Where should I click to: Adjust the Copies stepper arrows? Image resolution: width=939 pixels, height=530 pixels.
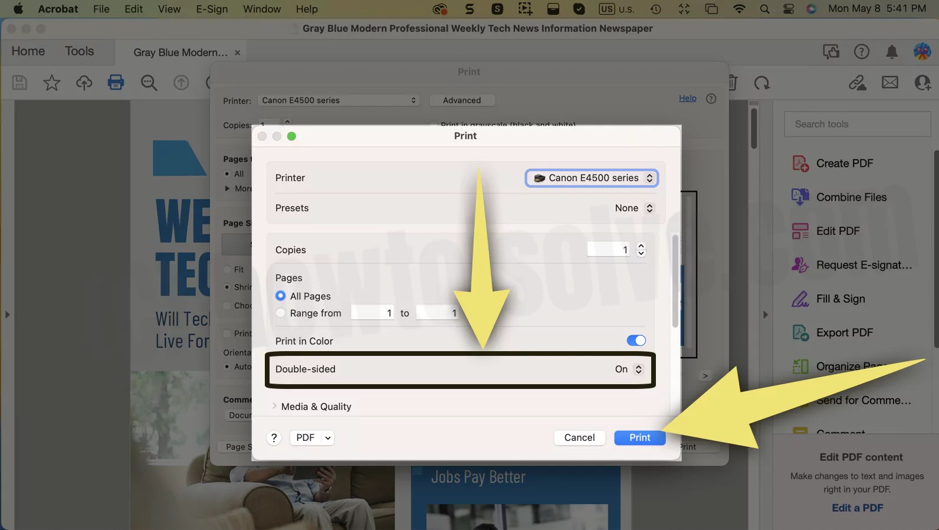click(x=641, y=250)
